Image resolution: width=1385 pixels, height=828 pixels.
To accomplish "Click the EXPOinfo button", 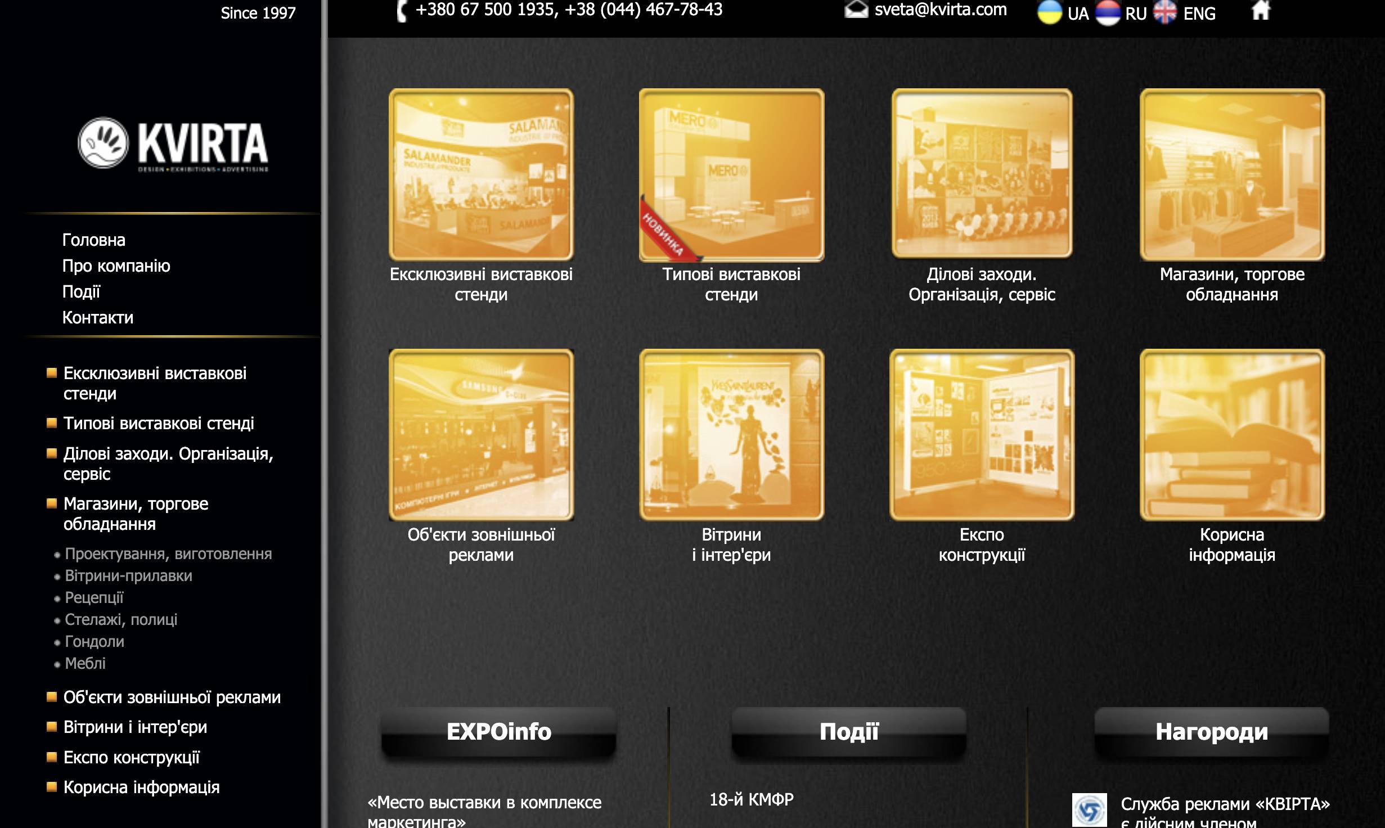I will 499,732.
